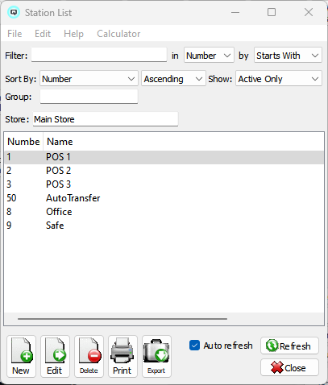Click the New station icon button
Screen dimensions: 328x385
tap(21, 356)
